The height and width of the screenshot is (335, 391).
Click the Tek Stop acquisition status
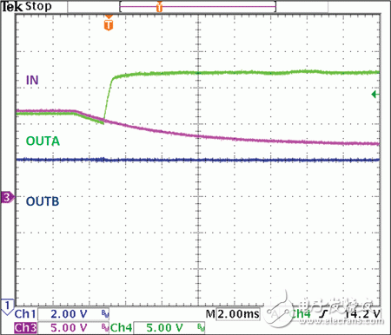(x=27, y=6)
